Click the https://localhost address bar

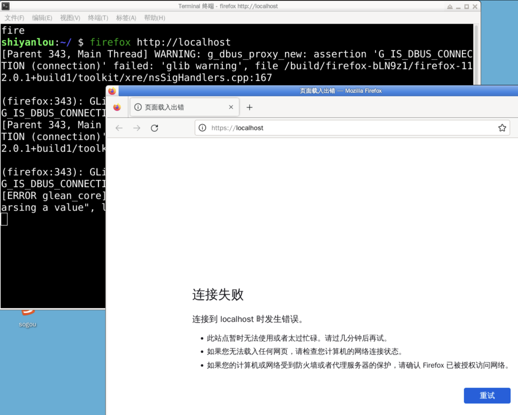(352, 128)
